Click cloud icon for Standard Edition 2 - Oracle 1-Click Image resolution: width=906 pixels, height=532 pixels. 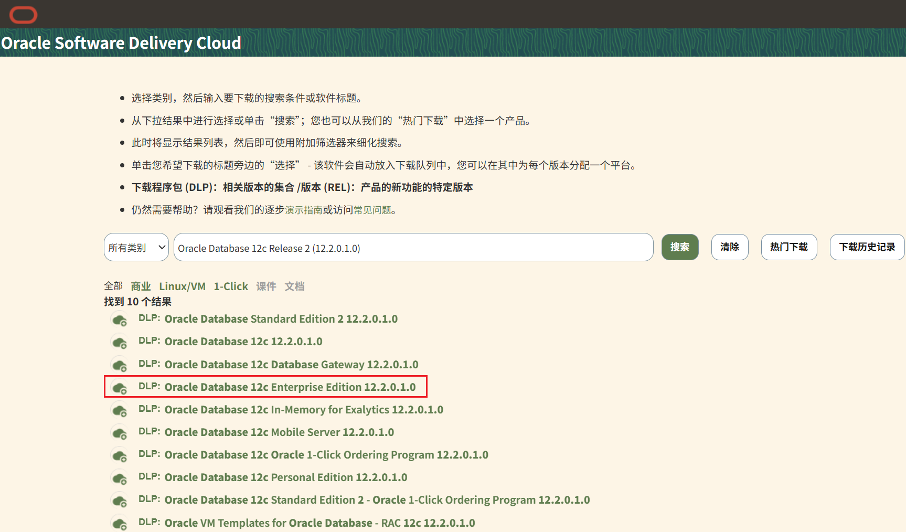click(x=120, y=501)
